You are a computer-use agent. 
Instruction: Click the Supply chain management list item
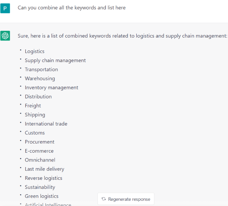pyautogui.click(x=55, y=60)
